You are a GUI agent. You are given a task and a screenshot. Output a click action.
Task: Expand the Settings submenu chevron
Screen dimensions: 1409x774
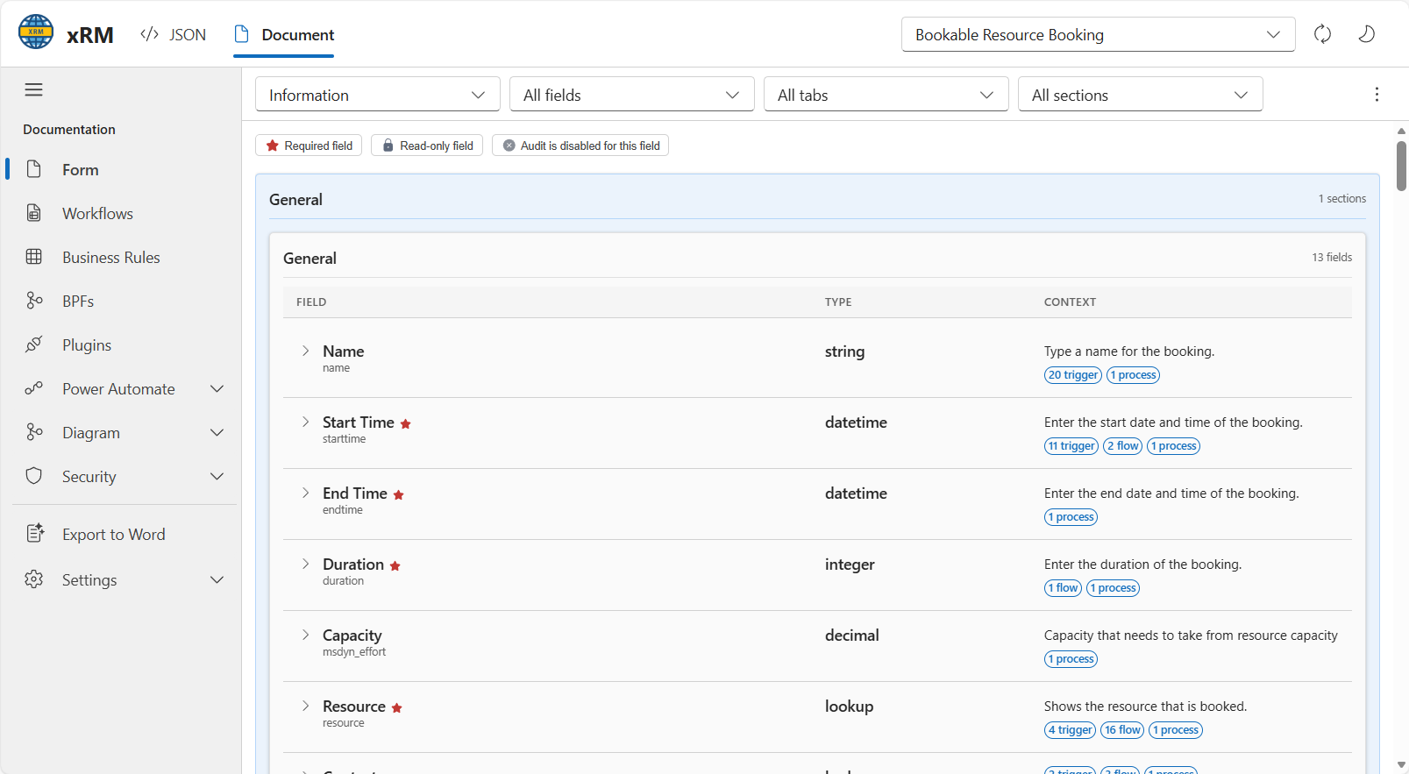(x=217, y=579)
